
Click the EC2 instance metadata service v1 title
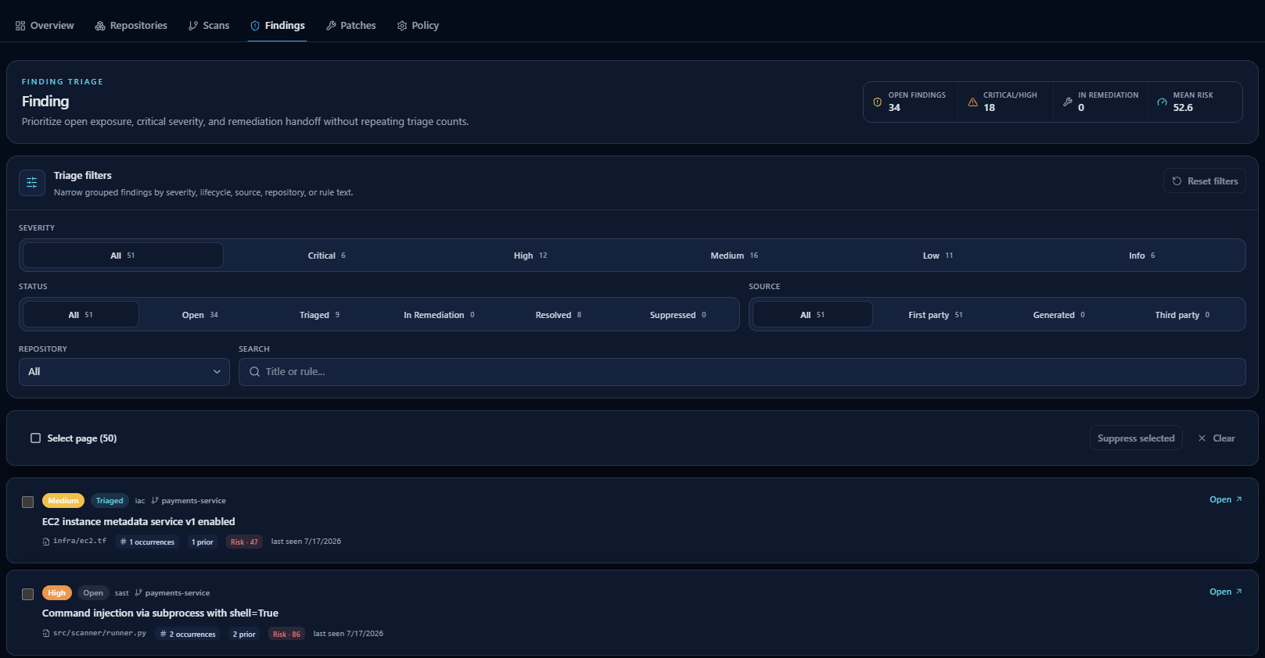coord(138,522)
